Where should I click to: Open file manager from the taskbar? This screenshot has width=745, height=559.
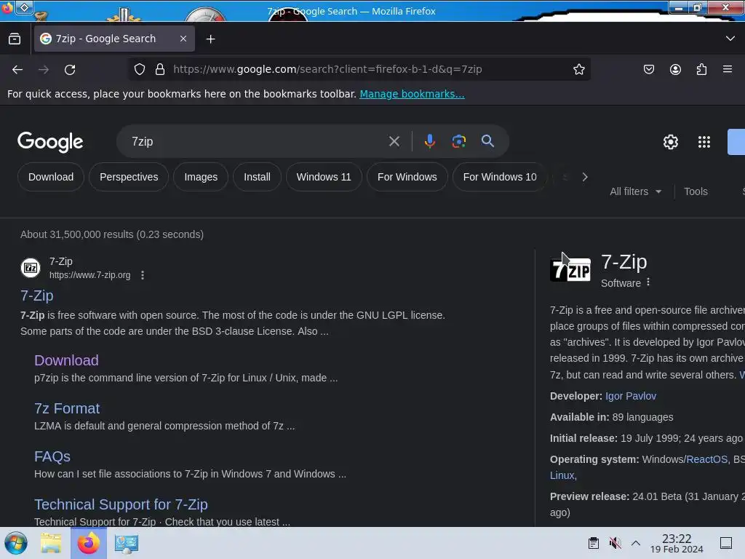pos(51,543)
